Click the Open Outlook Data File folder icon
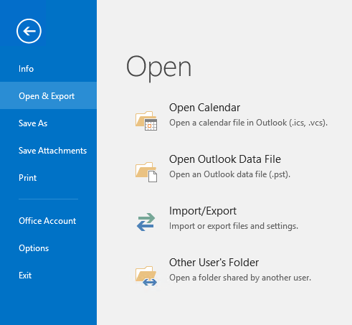This screenshot has width=352, height=325. (146, 172)
